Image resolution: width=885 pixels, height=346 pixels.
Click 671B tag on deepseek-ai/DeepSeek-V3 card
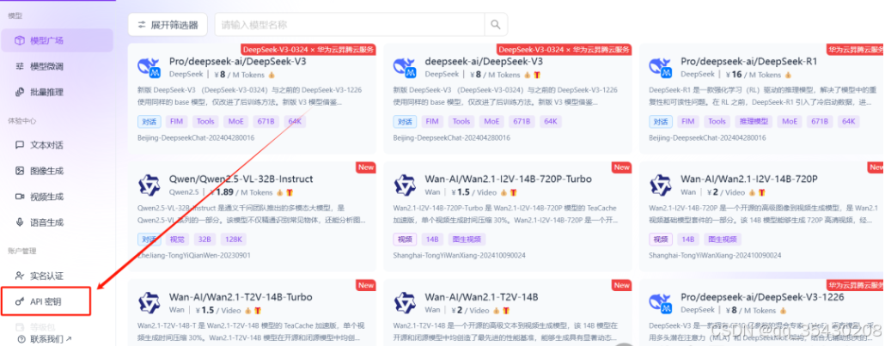coord(521,121)
